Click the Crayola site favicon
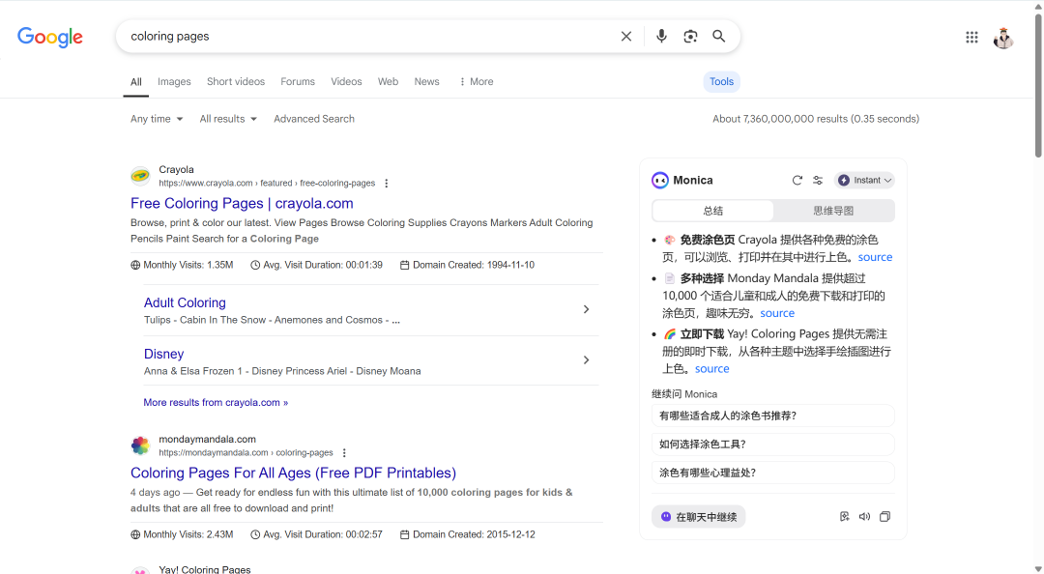 (x=140, y=176)
